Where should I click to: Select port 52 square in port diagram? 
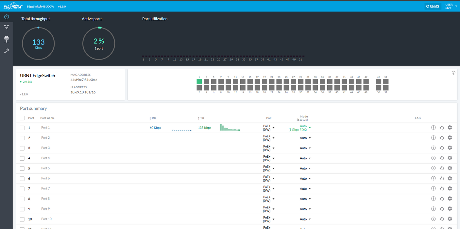coord(386,88)
